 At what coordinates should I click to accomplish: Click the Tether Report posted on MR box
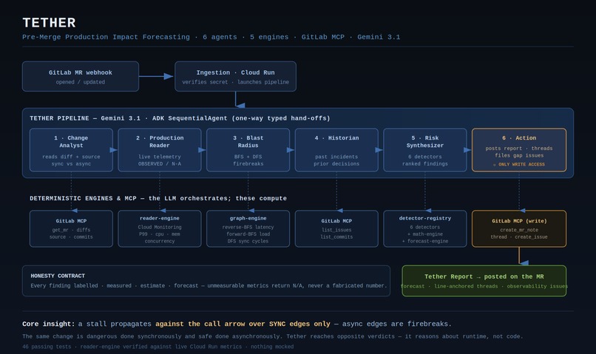(484, 281)
